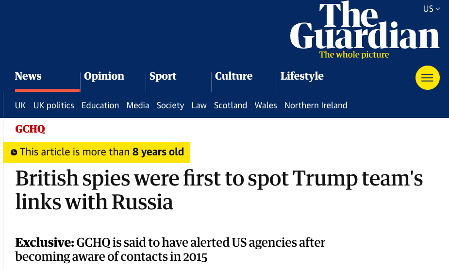The height and width of the screenshot is (270, 449).
Task: Navigate to UK politics
Action: tap(53, 105)
